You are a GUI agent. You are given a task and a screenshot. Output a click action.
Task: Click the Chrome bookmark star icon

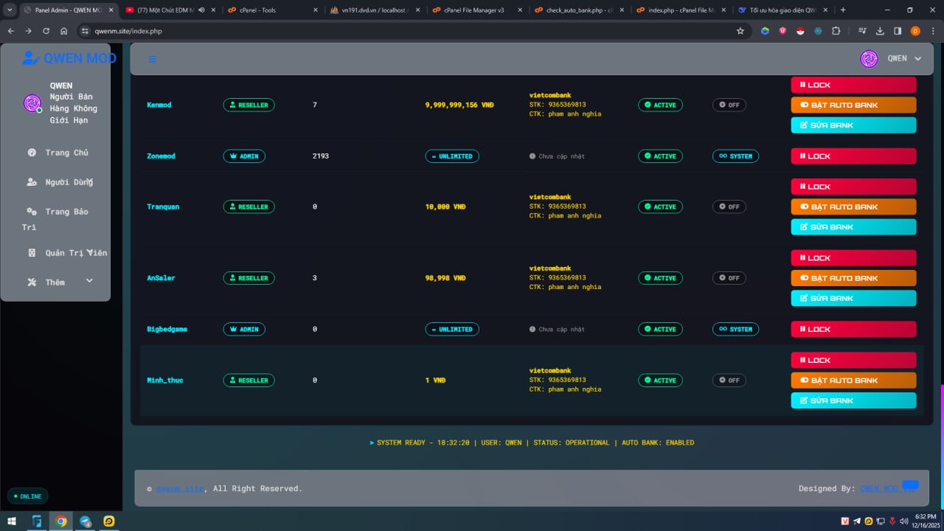point(740,31)
